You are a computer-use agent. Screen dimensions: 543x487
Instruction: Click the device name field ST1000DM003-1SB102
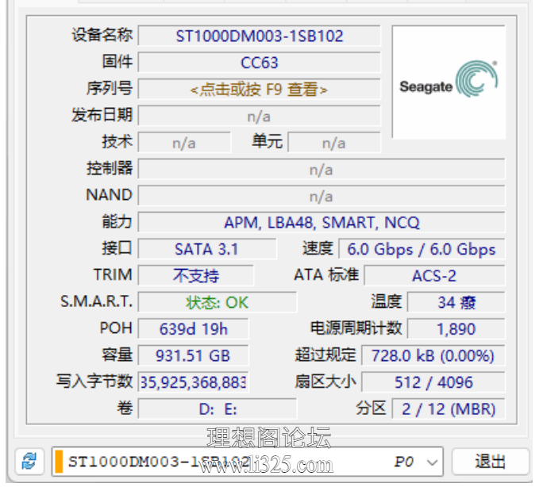[259, 36]
